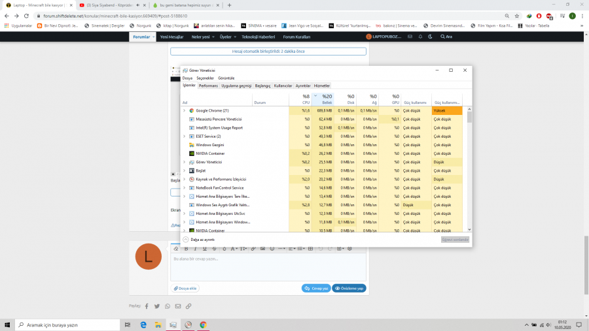589x331 pixels.
Task: Click Task Manager vertical scrollbar down arrow
Action: pyautogui.click(x=469, y=229)
